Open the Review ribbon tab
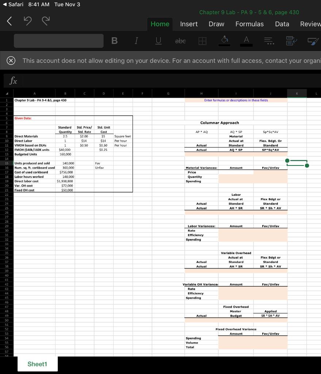 310,24
